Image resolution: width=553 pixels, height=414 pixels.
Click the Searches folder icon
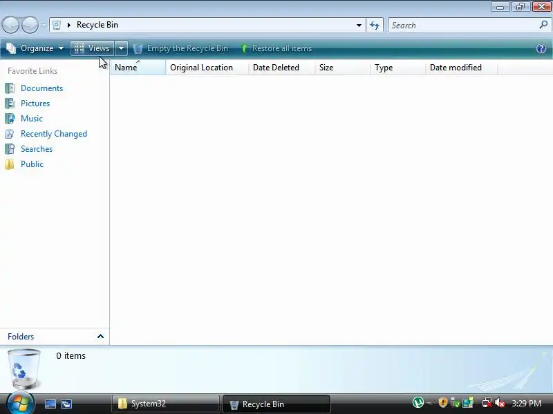(10, 149)
